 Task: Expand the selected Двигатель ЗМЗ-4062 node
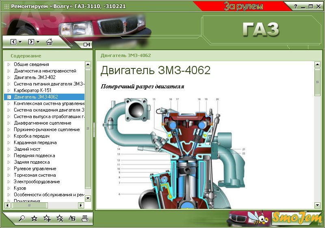coord(9,97)
